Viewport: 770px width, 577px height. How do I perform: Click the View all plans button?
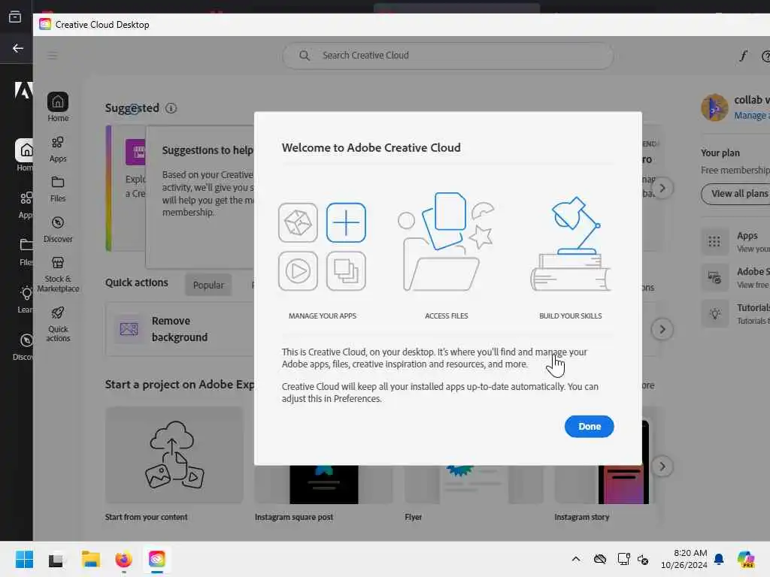[x=737, y=194]
